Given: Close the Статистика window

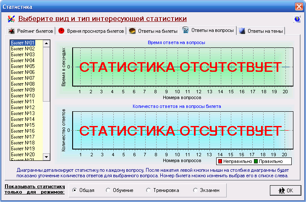Looking at the screenshot, I should click(298, 7).
